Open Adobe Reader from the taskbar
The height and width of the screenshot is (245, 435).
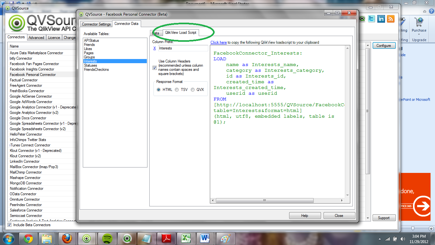(167, 238)
